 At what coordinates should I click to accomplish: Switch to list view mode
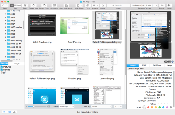[15, 5]
